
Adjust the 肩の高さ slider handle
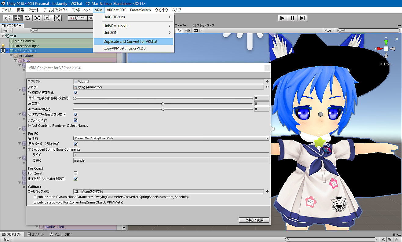click(x=163, y=104)
